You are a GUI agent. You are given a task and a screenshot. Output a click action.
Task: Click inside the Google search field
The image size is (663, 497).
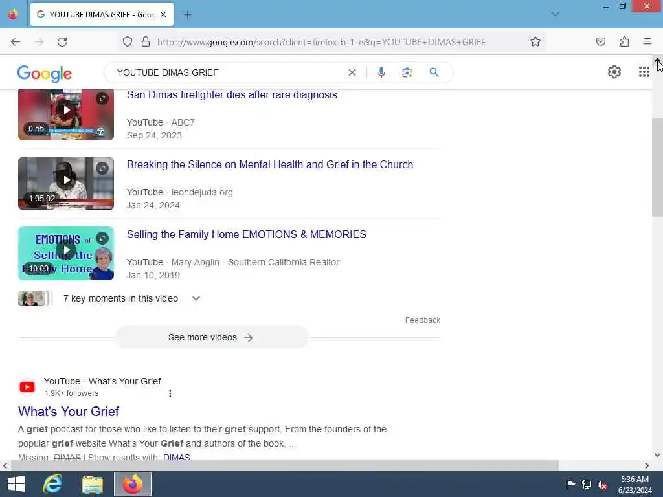point(229,72)
